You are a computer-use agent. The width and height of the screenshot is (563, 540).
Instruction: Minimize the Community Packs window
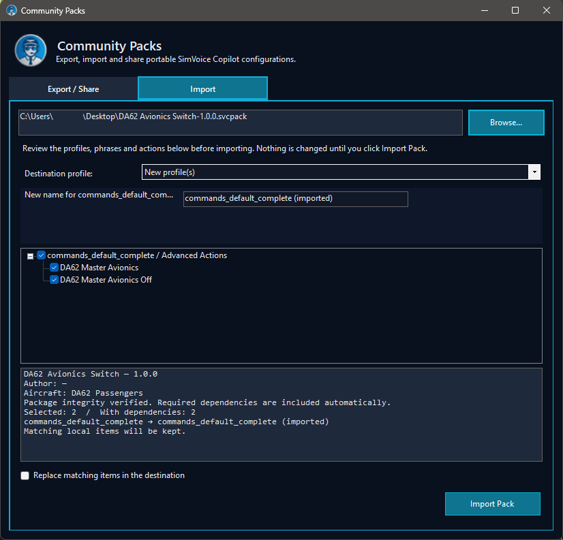(x=485, y=10)
